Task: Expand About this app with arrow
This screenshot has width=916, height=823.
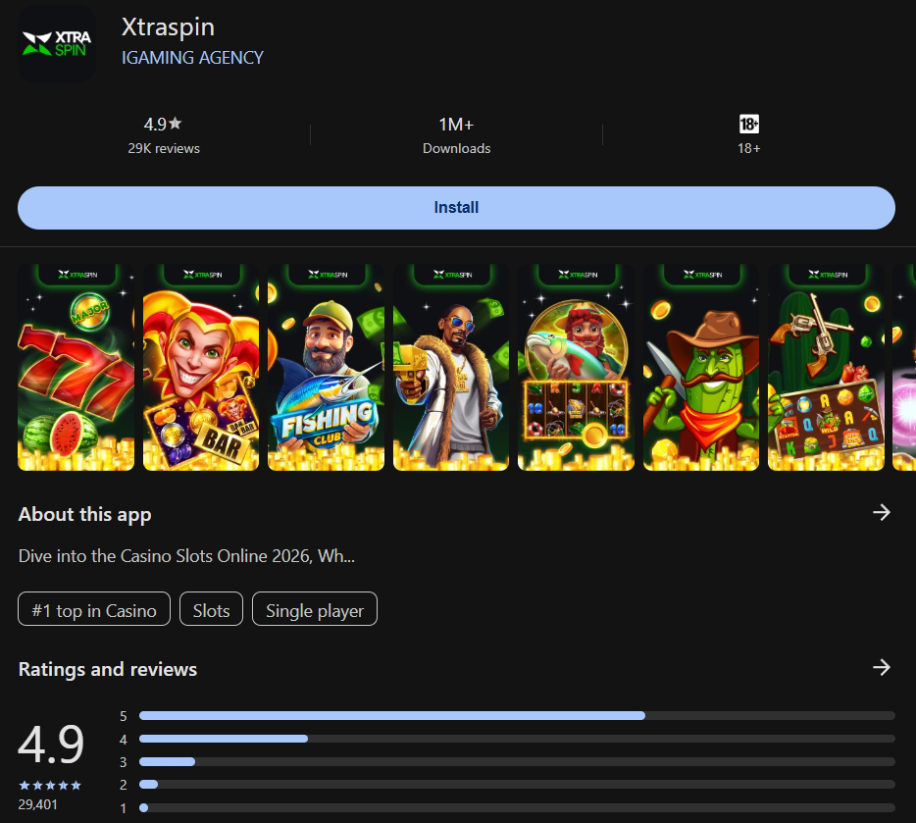Action: 882,512
